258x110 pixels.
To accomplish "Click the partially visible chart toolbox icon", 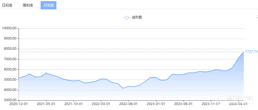I will pyautogui.click(x=257, y=17).
